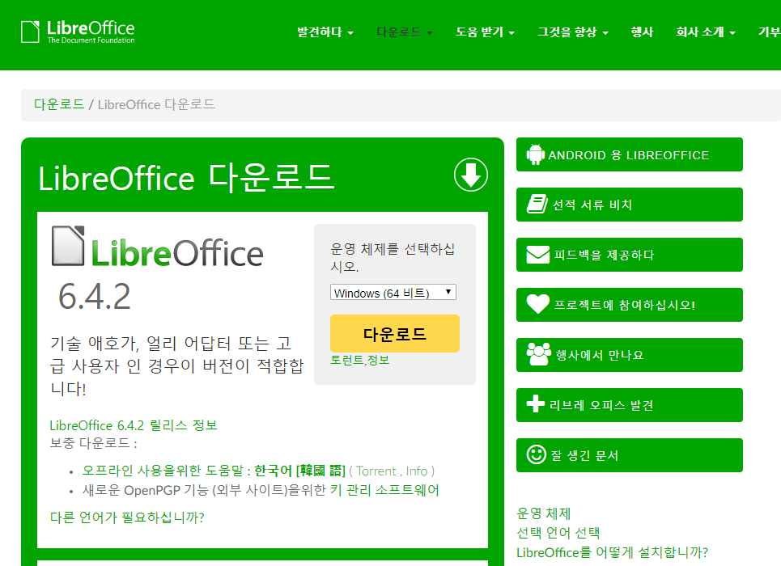781x566 pixels.
Task: Click the Android robot icon
Action: tap(536, 154)
